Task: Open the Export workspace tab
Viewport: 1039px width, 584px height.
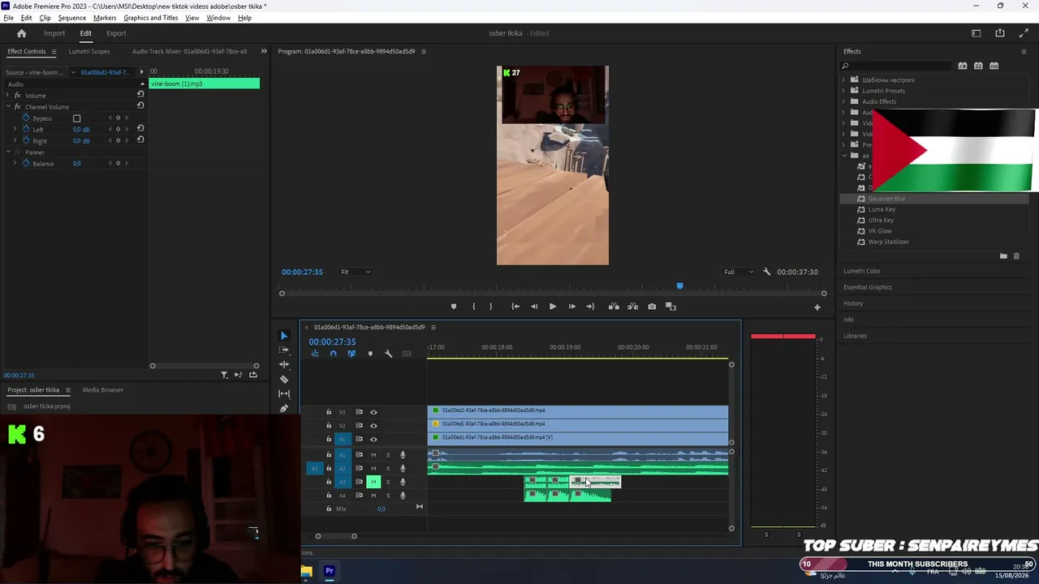Action: tap(116, 33)
